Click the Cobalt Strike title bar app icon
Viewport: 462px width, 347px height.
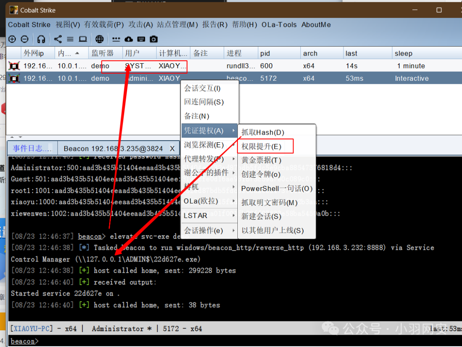[x=14, y=10]
